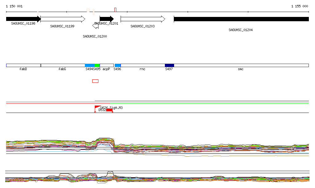Select the long black SAOUHSC_01204 gene bar
The width and height of the screenshot is (315, 188).
point(241,19)
